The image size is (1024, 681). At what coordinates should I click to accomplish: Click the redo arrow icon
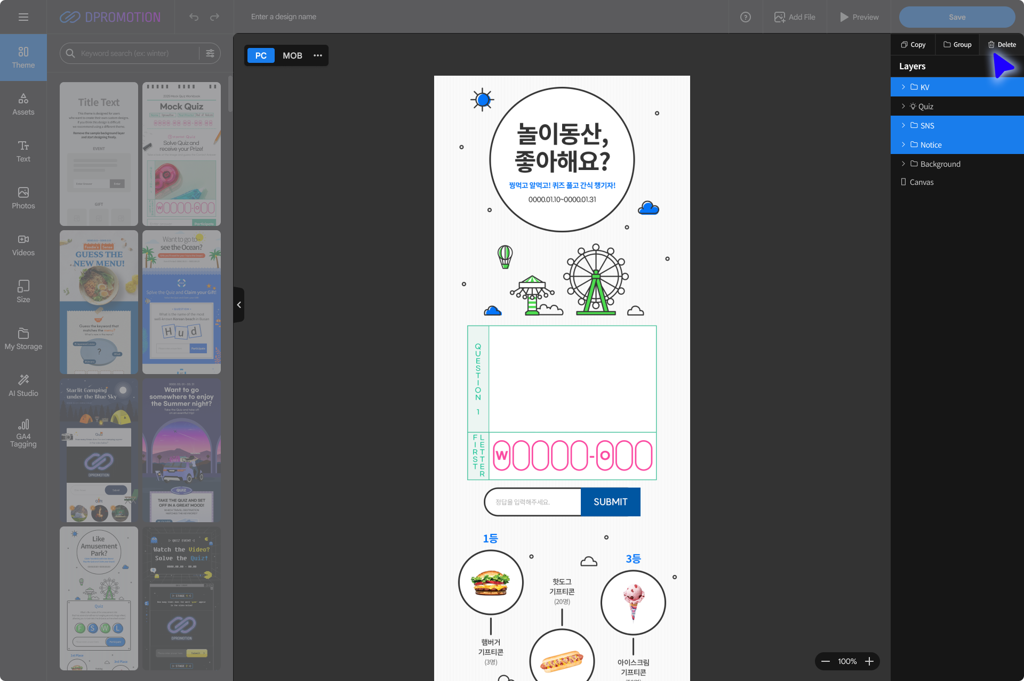214,17
